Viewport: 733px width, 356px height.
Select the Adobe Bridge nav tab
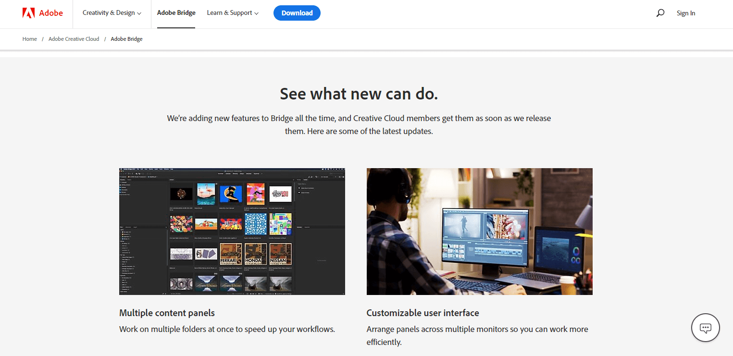pos(176,13)
